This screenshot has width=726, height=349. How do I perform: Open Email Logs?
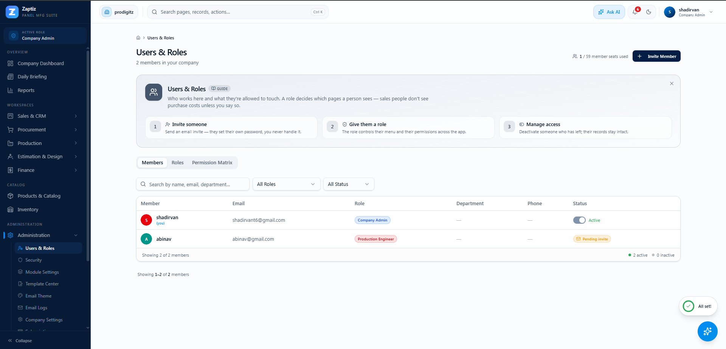pos(48,308)
